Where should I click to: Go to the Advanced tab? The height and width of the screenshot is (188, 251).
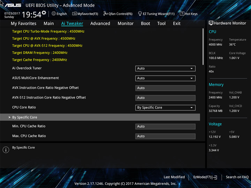(x=100, y=24)
